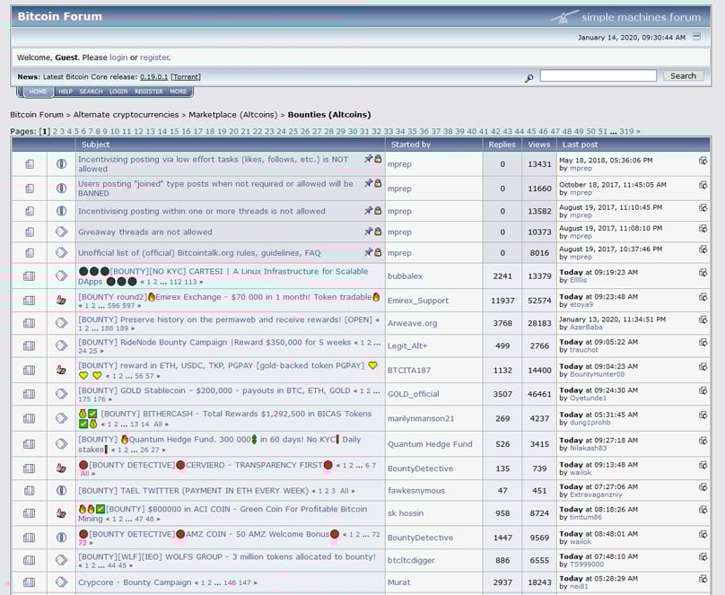Screen dimensions: 725x595
Task: Sort the list by Last post header
Action: [x=581, y=144]
